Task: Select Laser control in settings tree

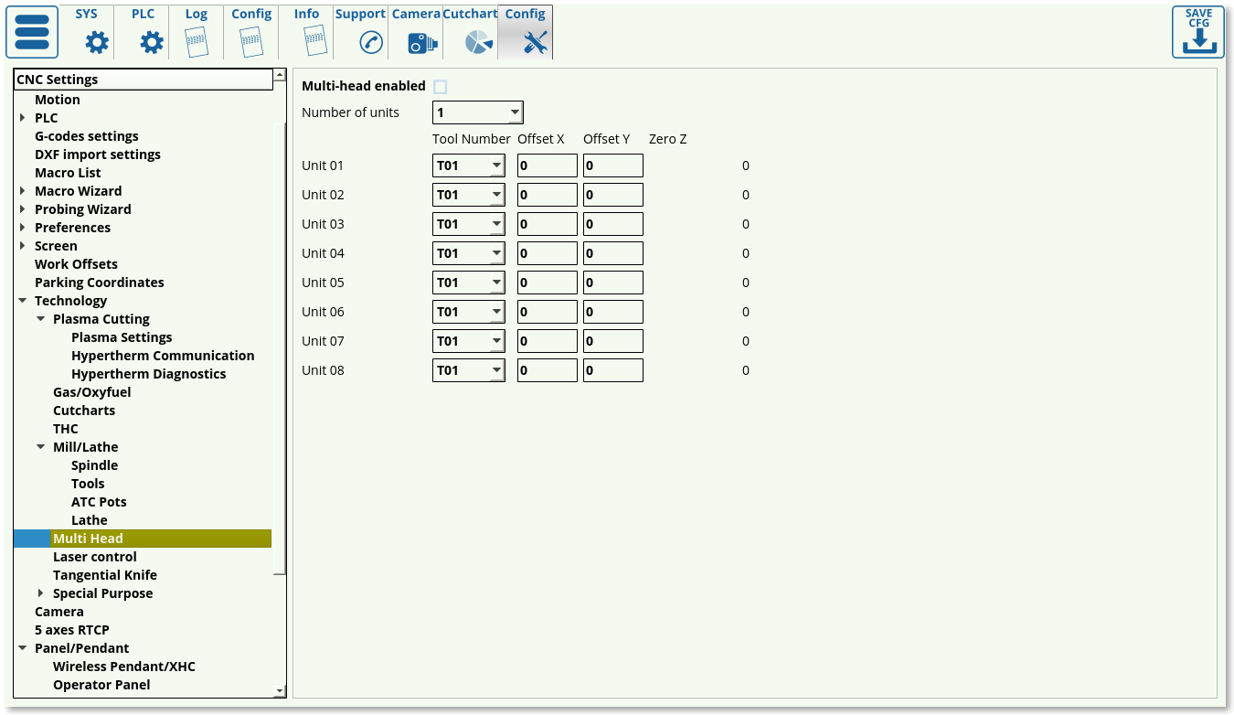Action: coord(95,557)
